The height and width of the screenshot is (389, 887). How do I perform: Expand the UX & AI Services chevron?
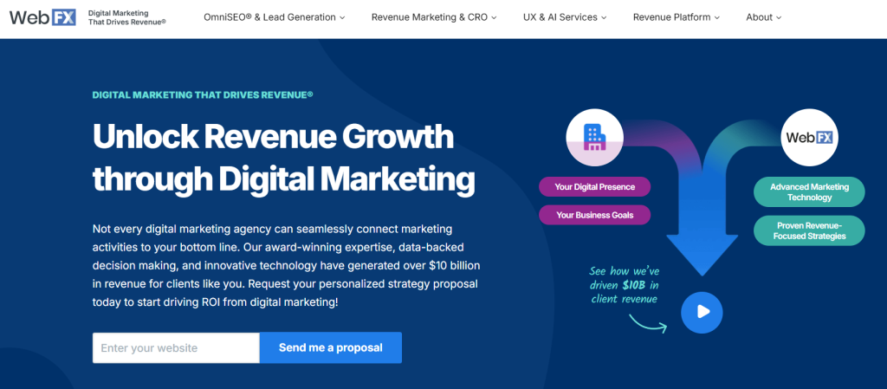(604, 18)
